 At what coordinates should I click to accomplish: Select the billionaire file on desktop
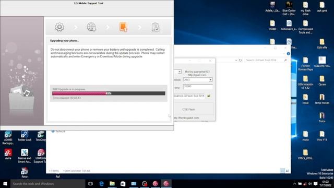(x=289, y=25)
